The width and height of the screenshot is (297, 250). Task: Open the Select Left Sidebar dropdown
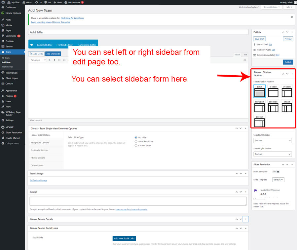pos(273,141)
